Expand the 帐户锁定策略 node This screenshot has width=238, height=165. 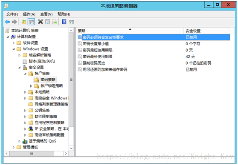[x=31, y=86]
